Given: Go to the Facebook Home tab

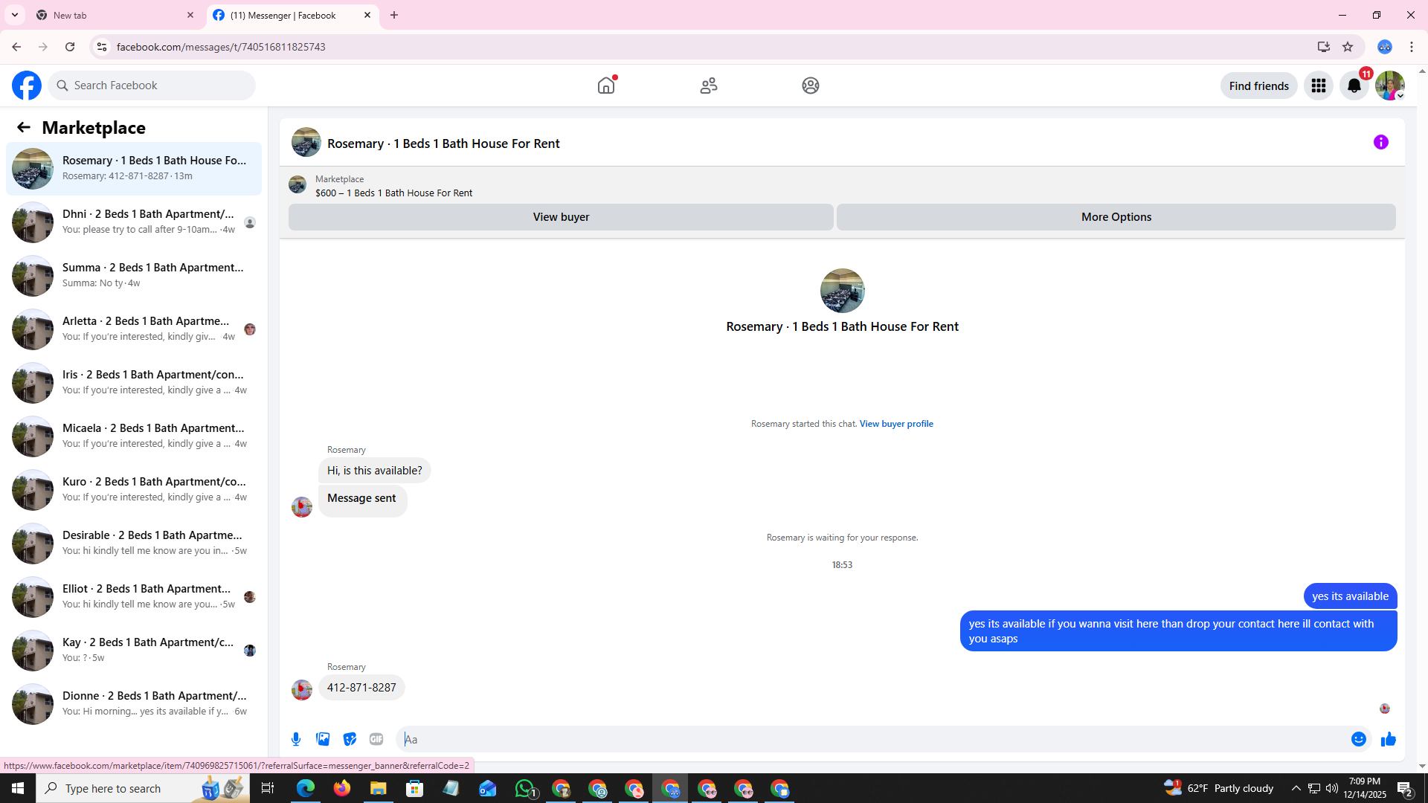Looking at the screenshot, I should point(606,86).
